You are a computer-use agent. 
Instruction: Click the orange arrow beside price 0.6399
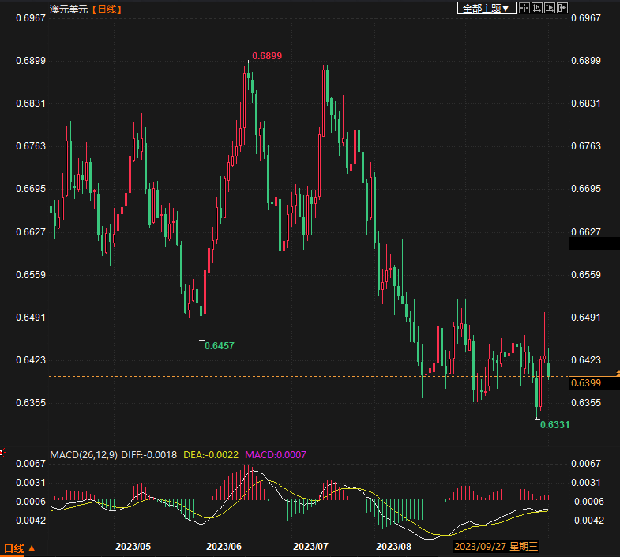(615, 371)
